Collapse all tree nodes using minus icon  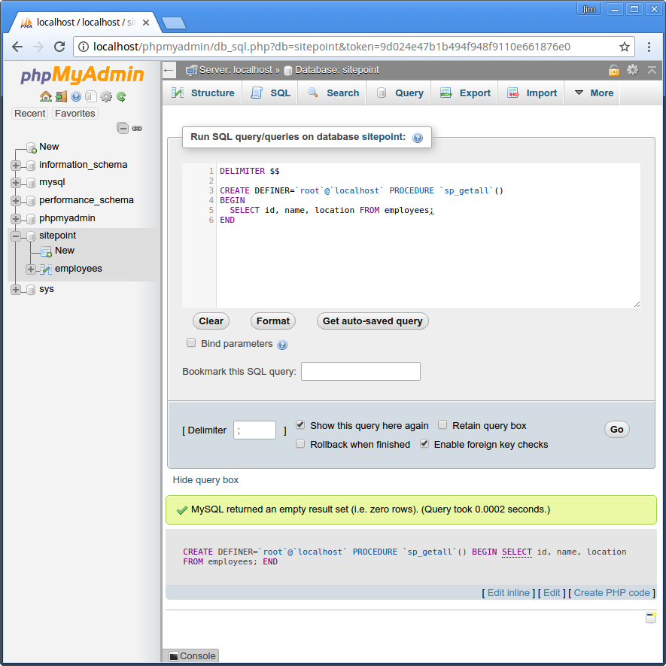(x=123, y=128)
